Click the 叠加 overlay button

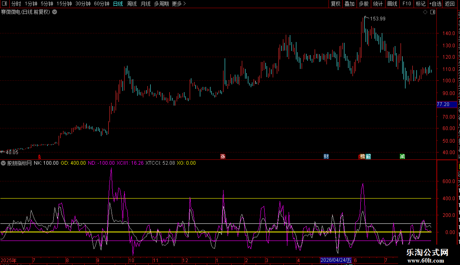pos(349,4)
